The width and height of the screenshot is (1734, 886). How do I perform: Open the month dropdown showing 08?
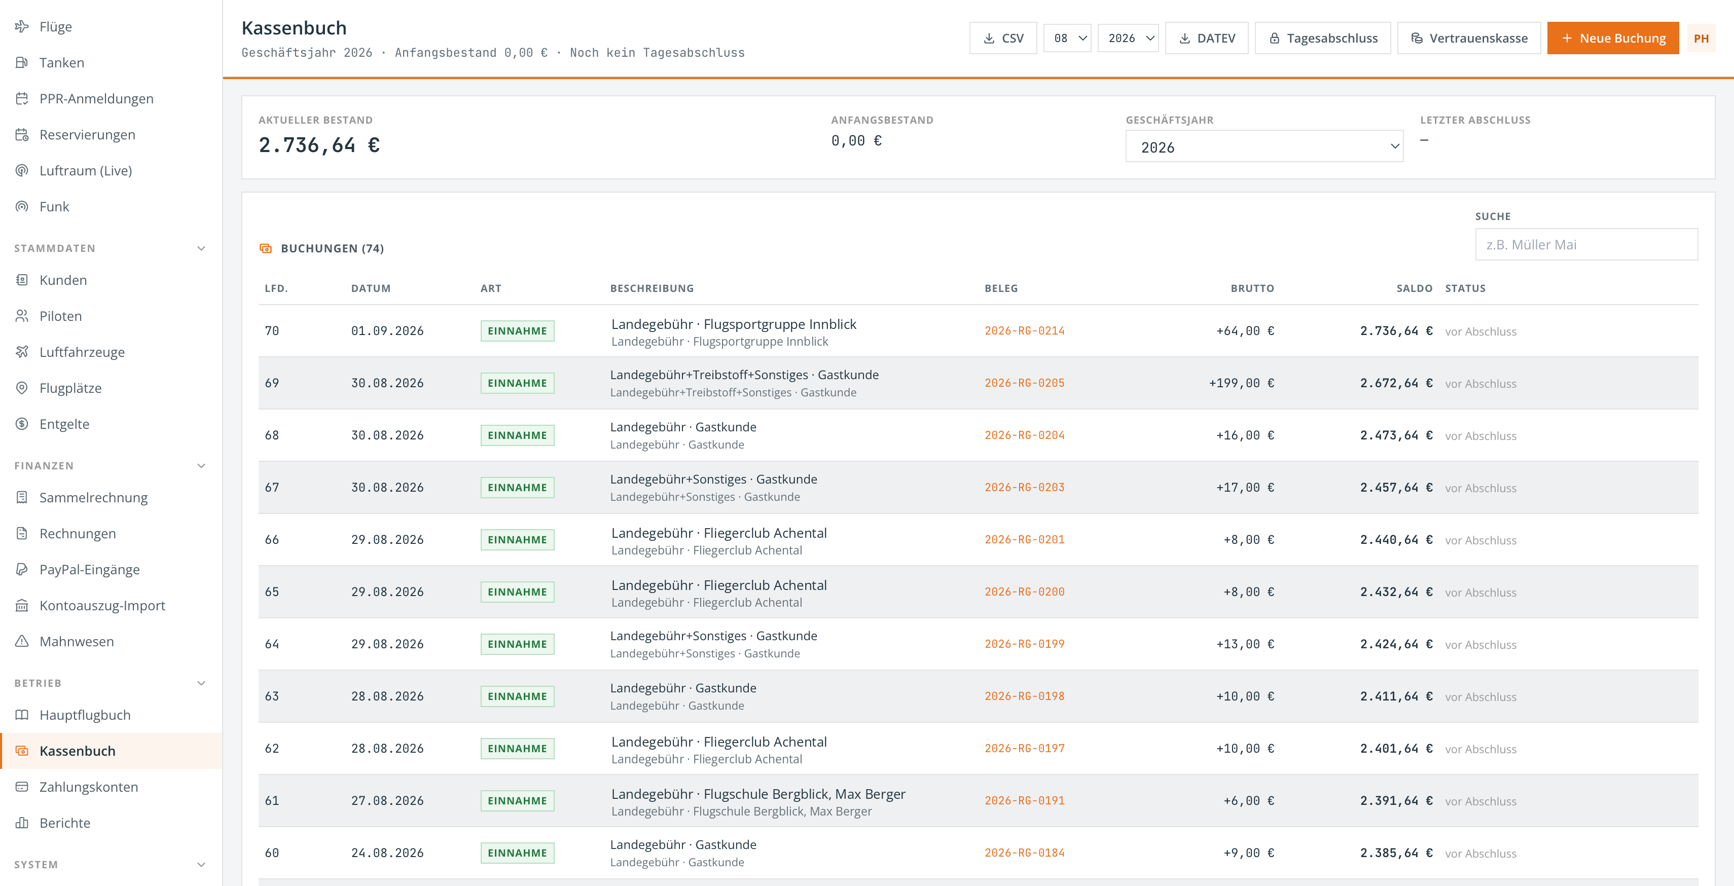point(1068,39)
